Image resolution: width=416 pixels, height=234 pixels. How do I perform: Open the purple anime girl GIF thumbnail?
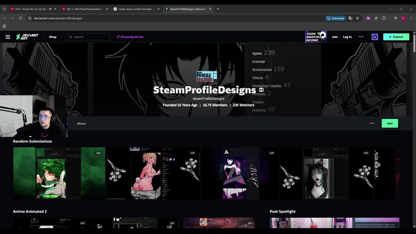tap(240, 173)
